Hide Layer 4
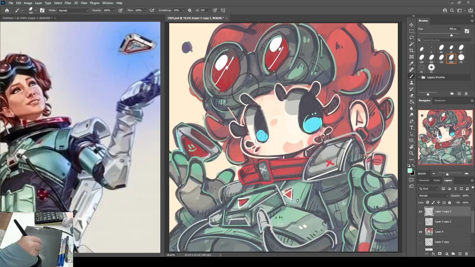This screenshot has width=475, height=267. [x=420, y=232]
